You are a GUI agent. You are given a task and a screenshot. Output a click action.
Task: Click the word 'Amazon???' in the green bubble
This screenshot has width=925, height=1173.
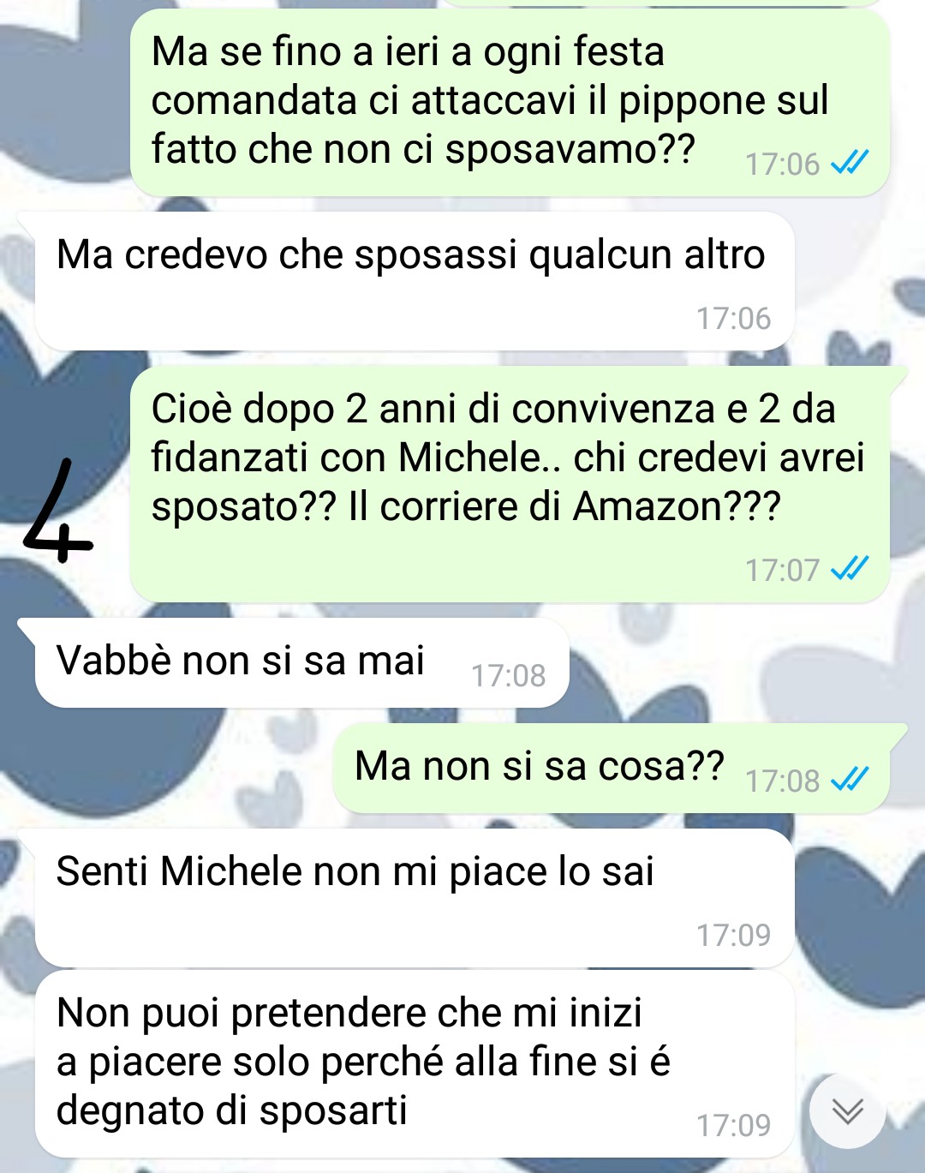(677, 506)
